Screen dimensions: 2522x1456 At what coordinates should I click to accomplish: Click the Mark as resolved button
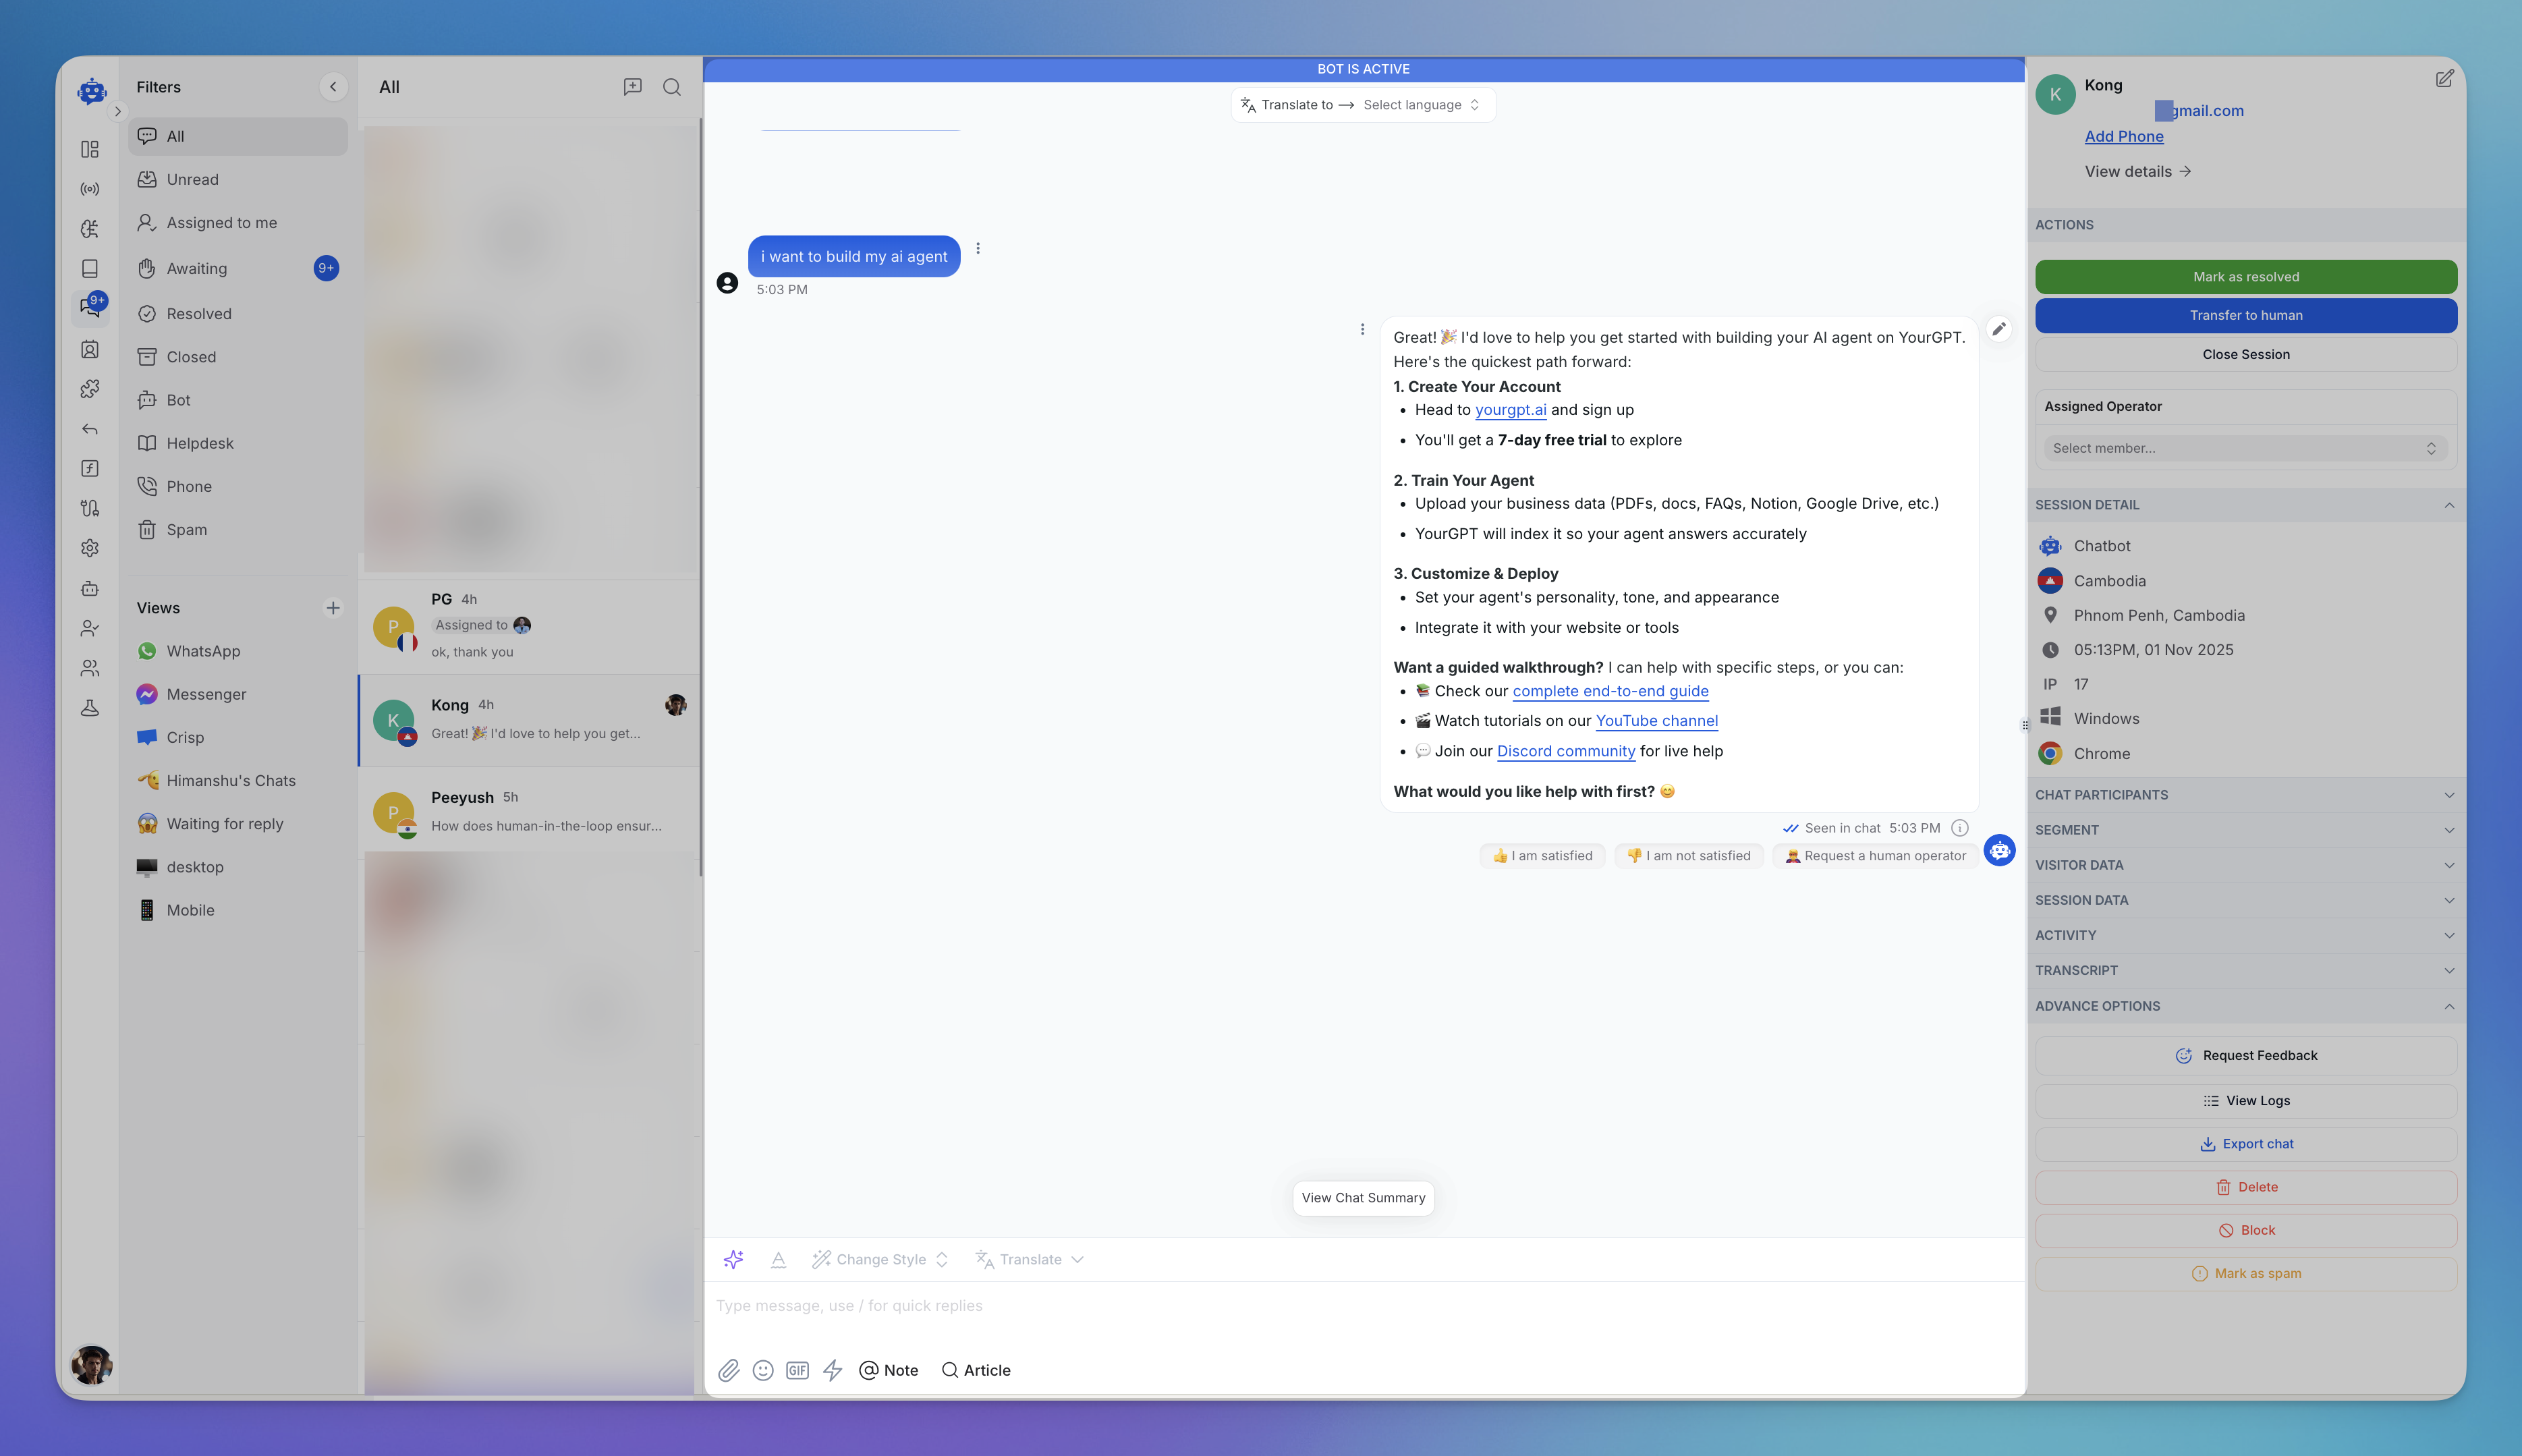coord(2245,276)
